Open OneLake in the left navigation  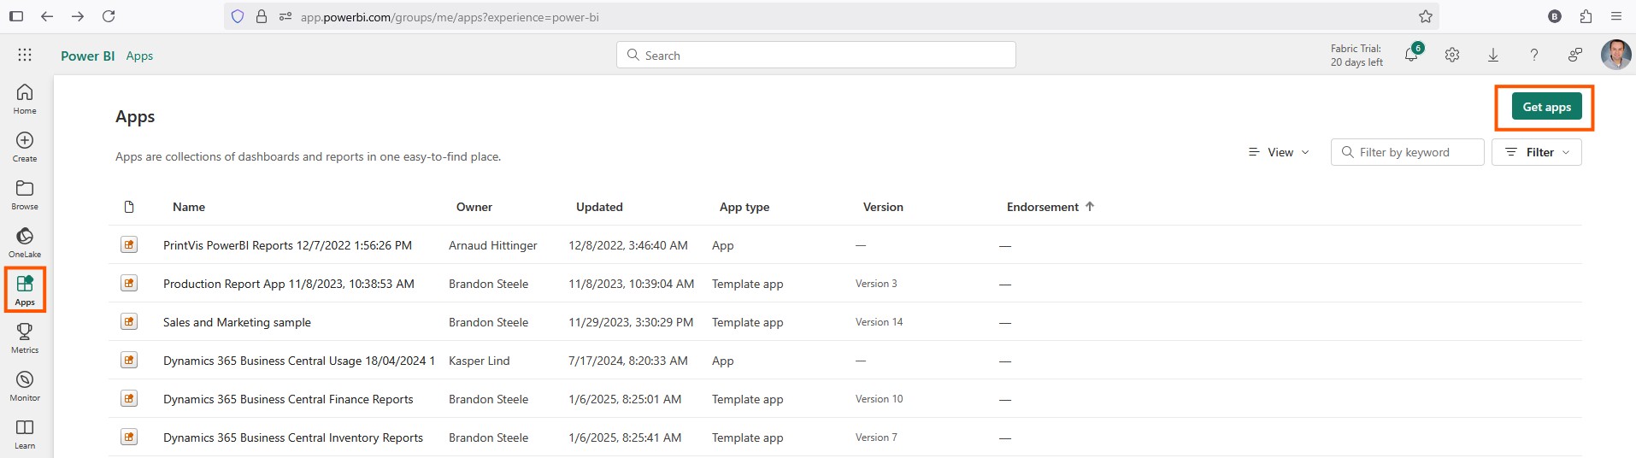(25, 243)
